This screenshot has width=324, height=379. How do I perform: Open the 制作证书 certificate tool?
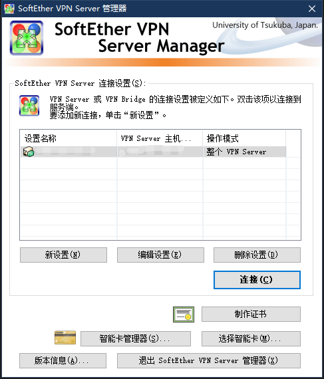coord(251,315)
